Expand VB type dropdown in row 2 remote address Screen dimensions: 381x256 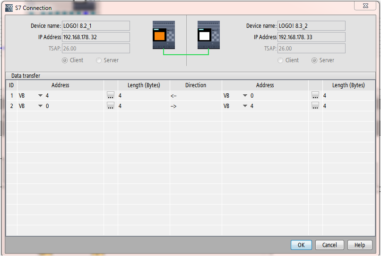[245, 106]
